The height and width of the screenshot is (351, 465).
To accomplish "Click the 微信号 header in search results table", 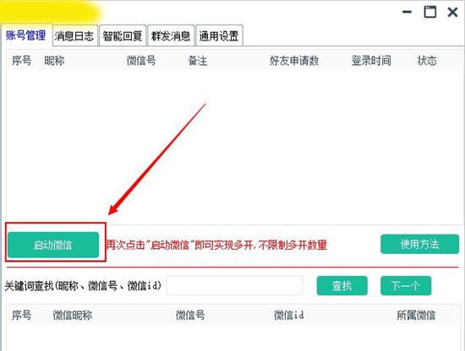I will click(x=190, y=316).
